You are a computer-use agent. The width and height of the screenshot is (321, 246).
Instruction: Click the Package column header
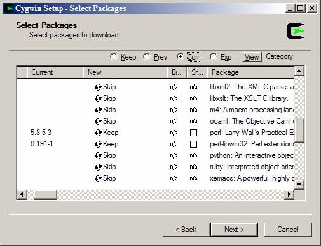tap(250, 72)
